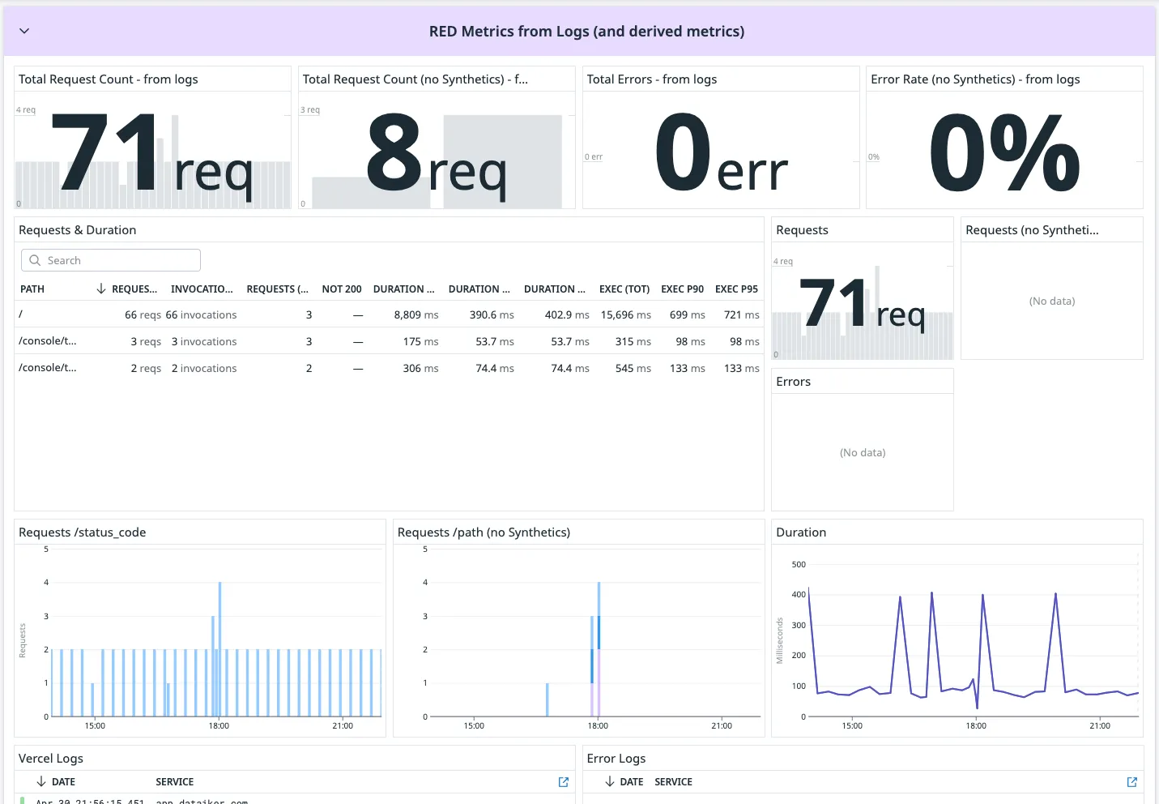The image size is (1159, 804).
Task: Open Vercel Logs via the external link icon
Action: click(564, 782)
